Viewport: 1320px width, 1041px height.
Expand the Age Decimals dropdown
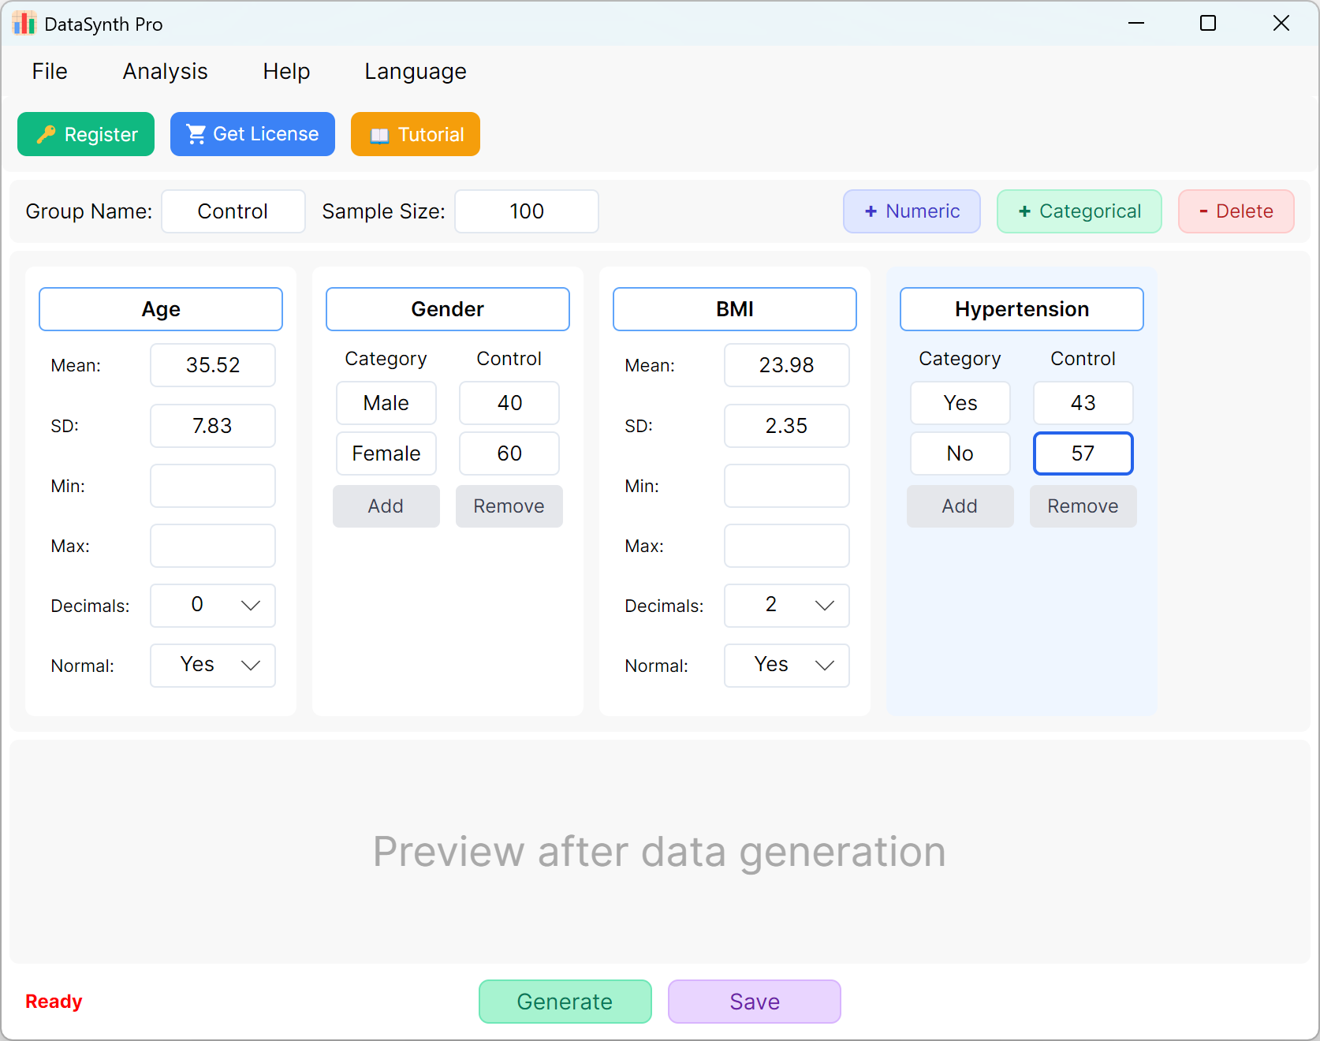coord(213,606)
